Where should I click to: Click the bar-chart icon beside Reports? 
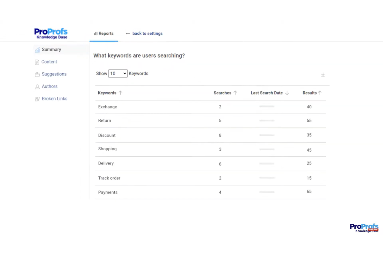96,33
